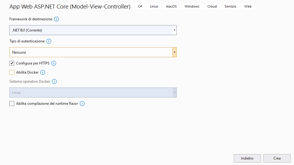Click the Web project type tag

pos(248,6)
